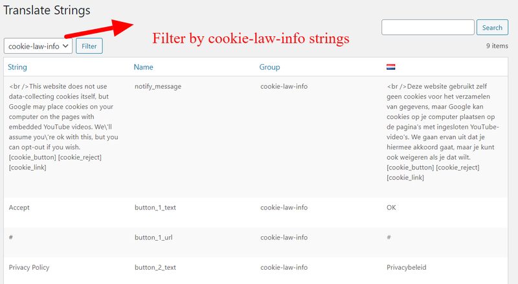
Task: Select the notify_message name cell
Action: (158, 87)
